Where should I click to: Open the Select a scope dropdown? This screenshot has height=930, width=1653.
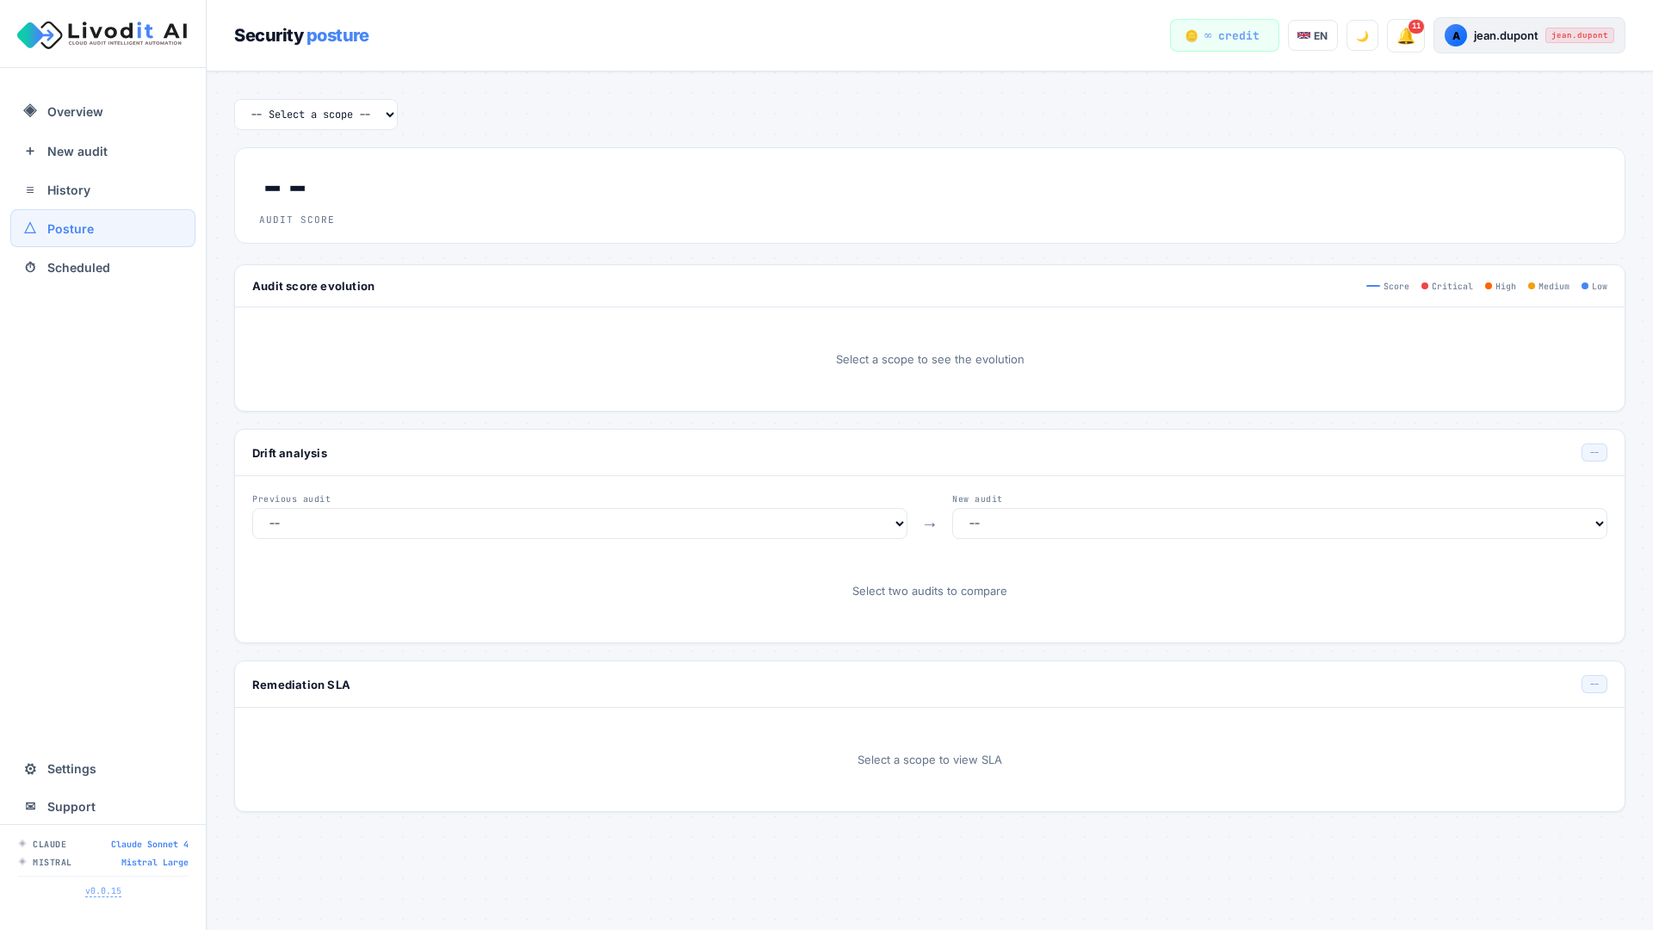click(x=316, y=115)
